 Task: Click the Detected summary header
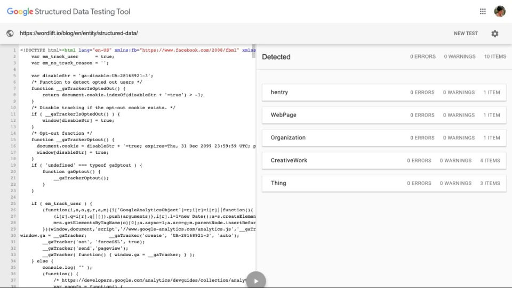tap(276, 57)
